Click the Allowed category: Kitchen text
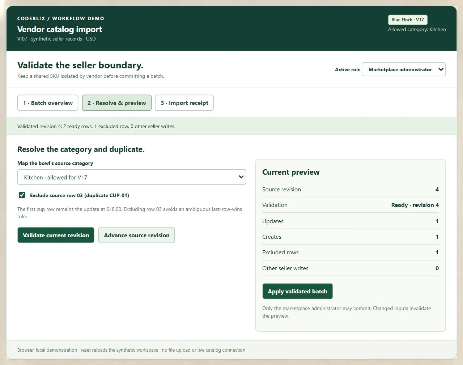Image resolution: width=463 pixels, height=365 pixels. [x=417, y=30]
